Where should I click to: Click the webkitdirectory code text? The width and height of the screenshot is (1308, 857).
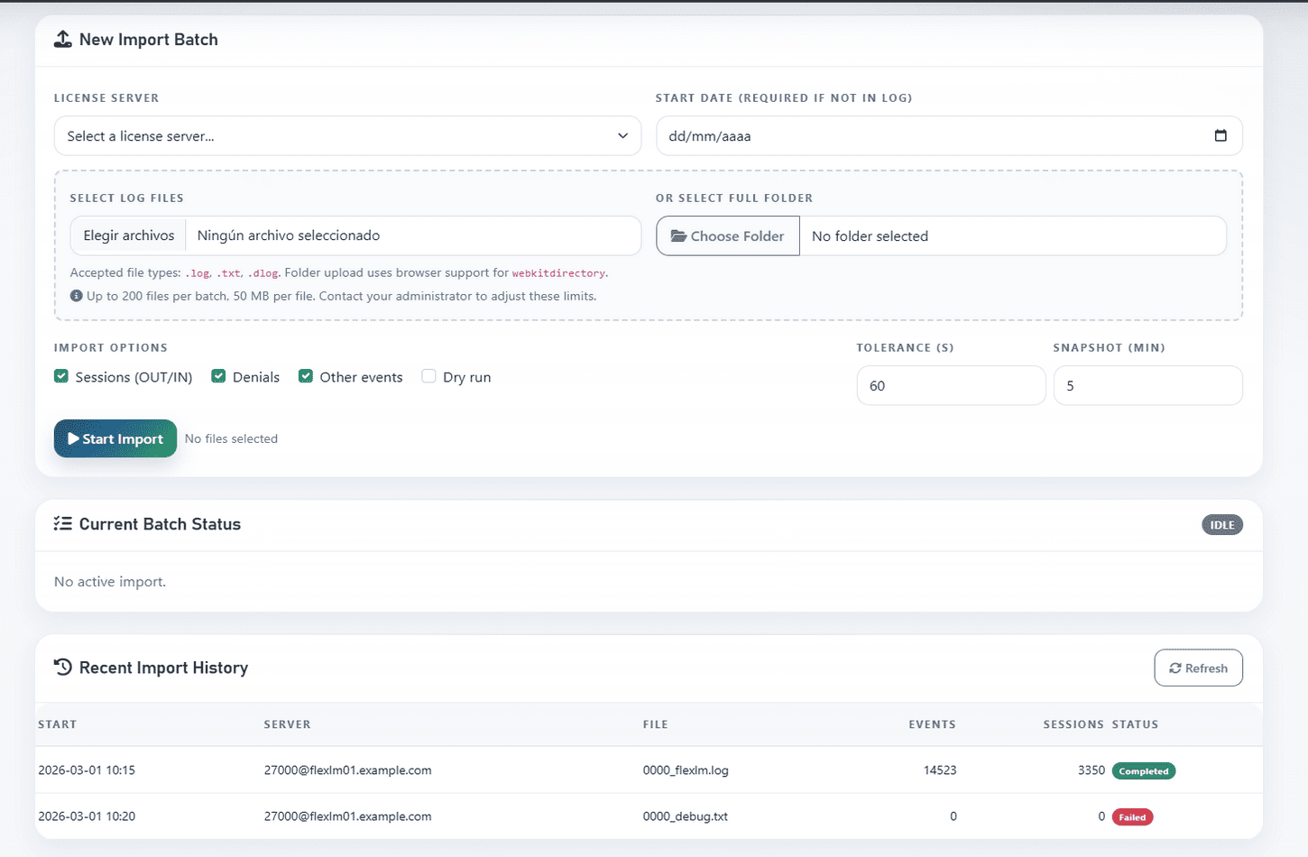[x=558, y=273]
